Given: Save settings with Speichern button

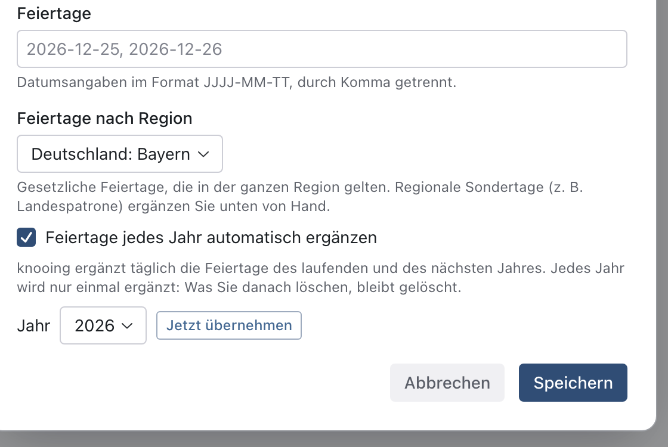Looking at the screenshot, I should (x=573, y=382).
